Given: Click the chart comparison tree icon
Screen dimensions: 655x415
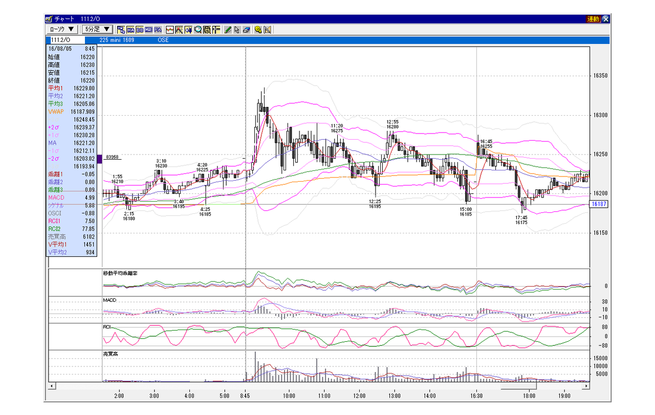Looking at the screenshot, I should coord(121,30).
